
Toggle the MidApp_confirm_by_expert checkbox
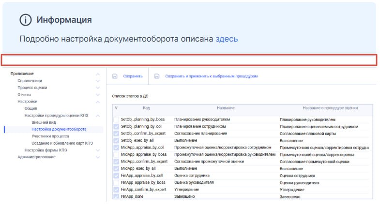116,162
